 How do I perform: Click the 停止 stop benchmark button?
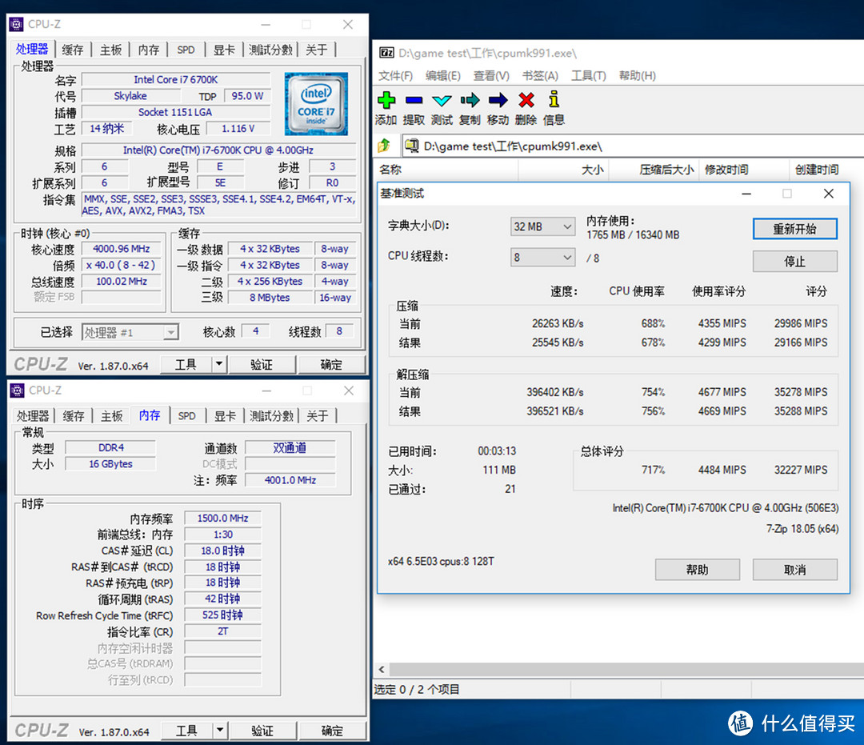[794, 261]
